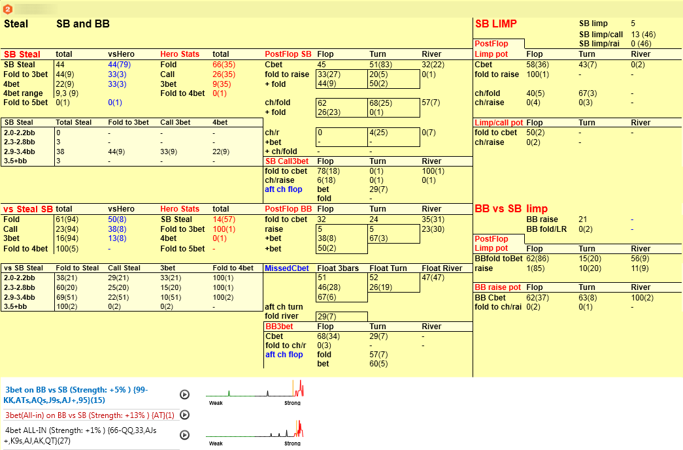The width and height of the screenshot is (683, 450).
Task: Click the red PostFlop BB header
Action: point(288,209)
